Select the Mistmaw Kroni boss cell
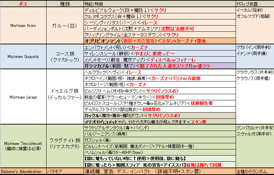274x175 pixels. (23, 26)
